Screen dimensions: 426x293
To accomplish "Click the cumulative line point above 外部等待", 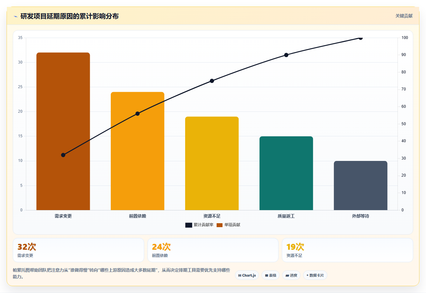I will (360, 38).
